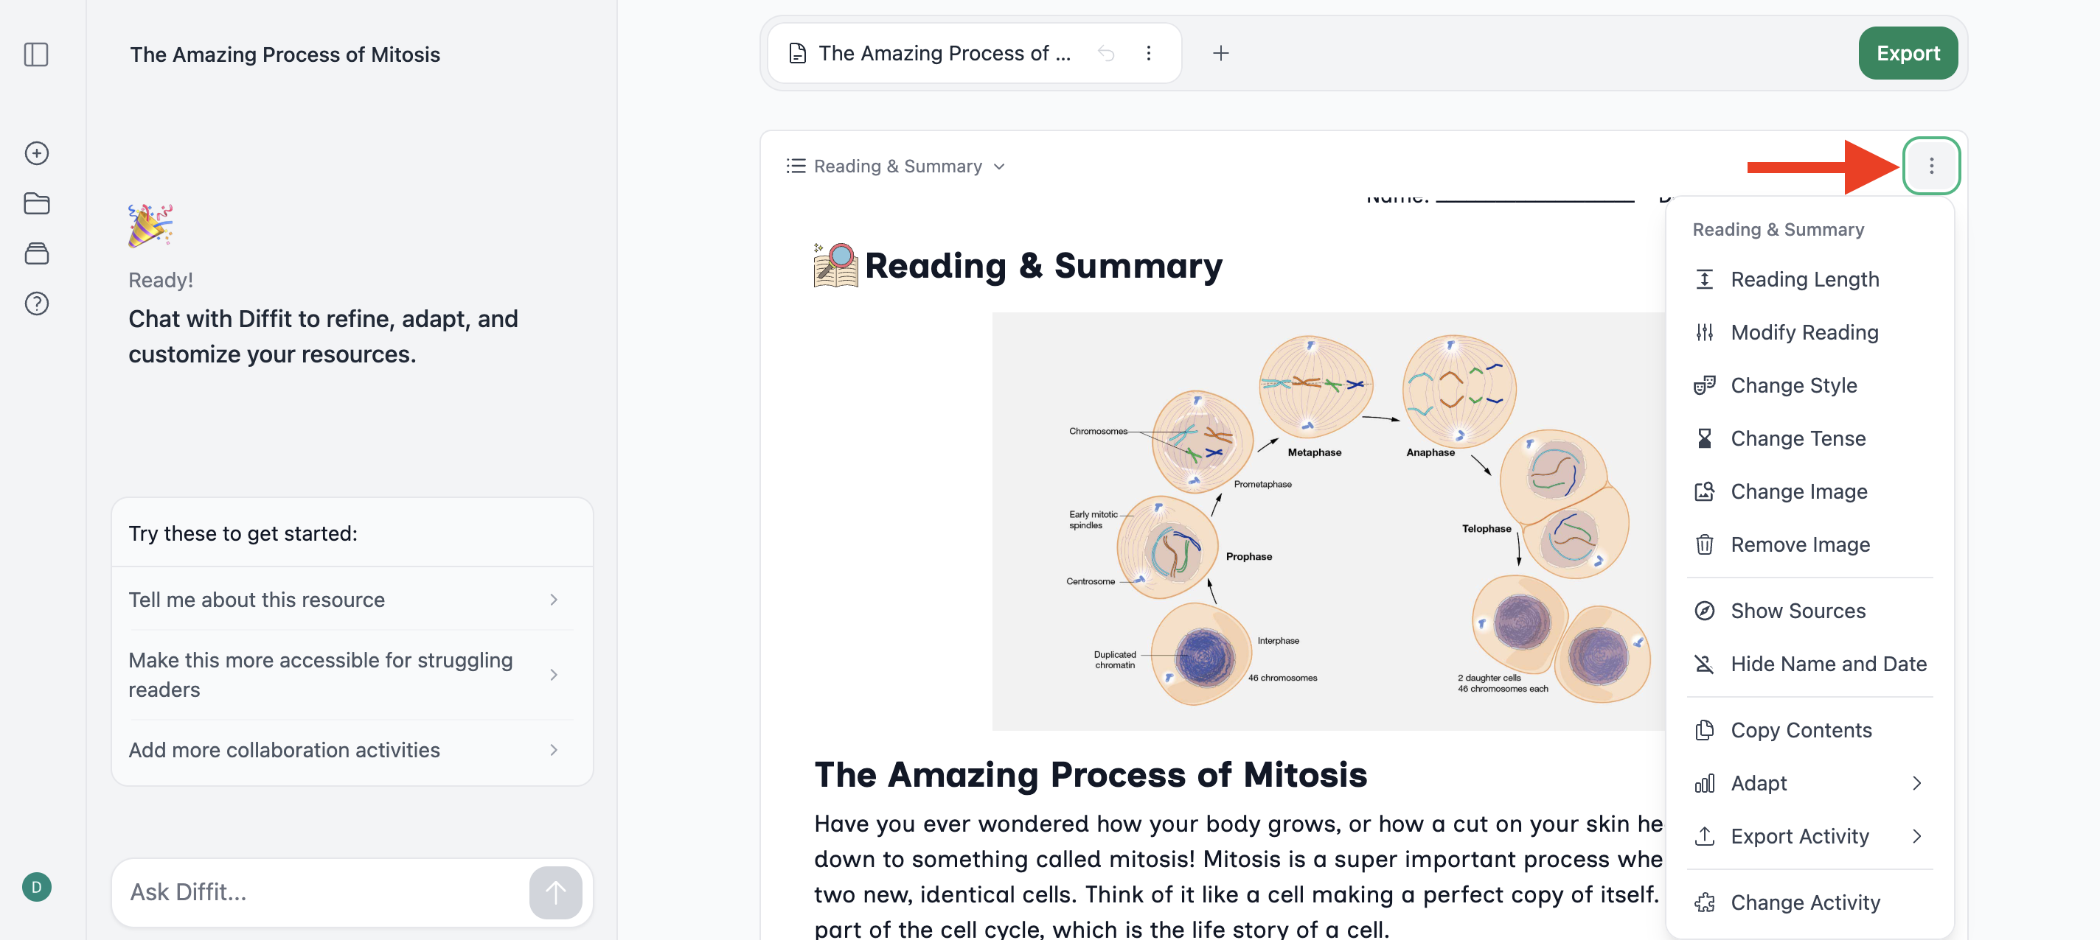Click the new resource plus-circle icon
Viewport: 2100px width, 940px height.
(x=36, y=153)
